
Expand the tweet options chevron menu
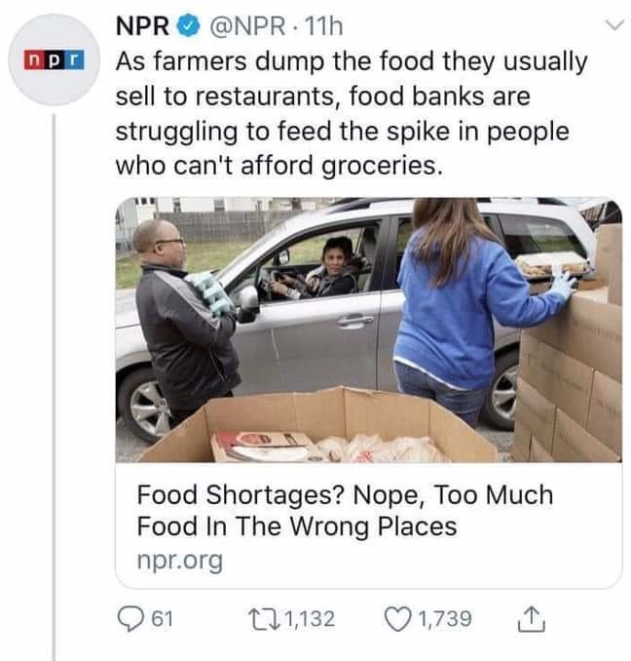pos(609,24)
